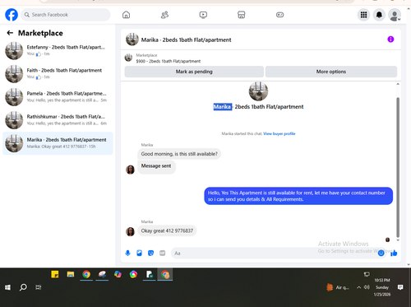Click Mark as pending button
The height and width of the screenshot is (307, 411).
194,72
